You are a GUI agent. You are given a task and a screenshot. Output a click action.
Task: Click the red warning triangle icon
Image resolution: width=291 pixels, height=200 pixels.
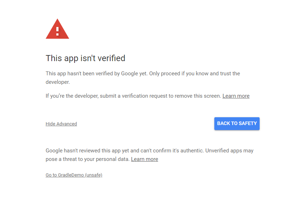(57, 29)
